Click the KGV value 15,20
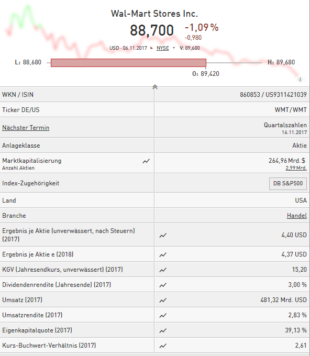This screenshot has height=356, width=310. coord(300,270)
